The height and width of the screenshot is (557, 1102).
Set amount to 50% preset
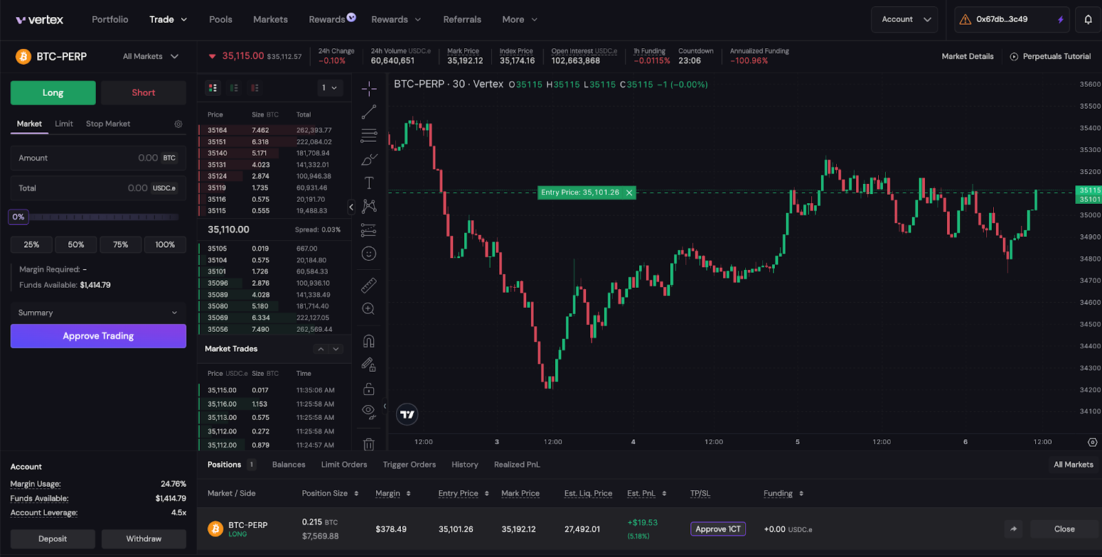[76, 244]
